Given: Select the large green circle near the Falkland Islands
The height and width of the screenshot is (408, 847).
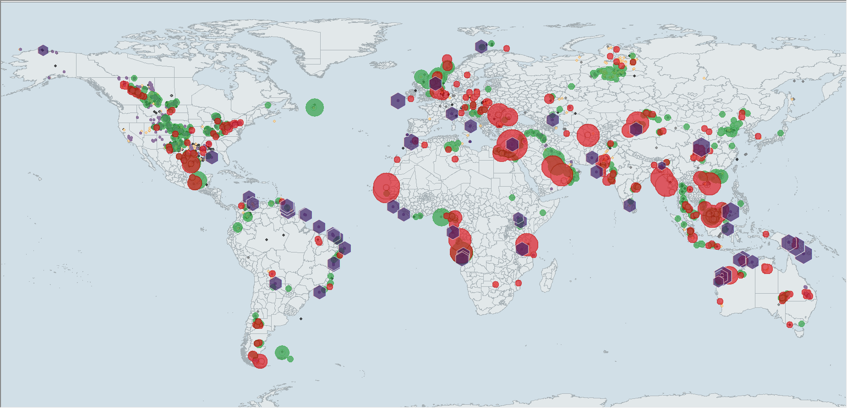Looking at the screenshot, I should pyautogui.click(x=282, y=353).
